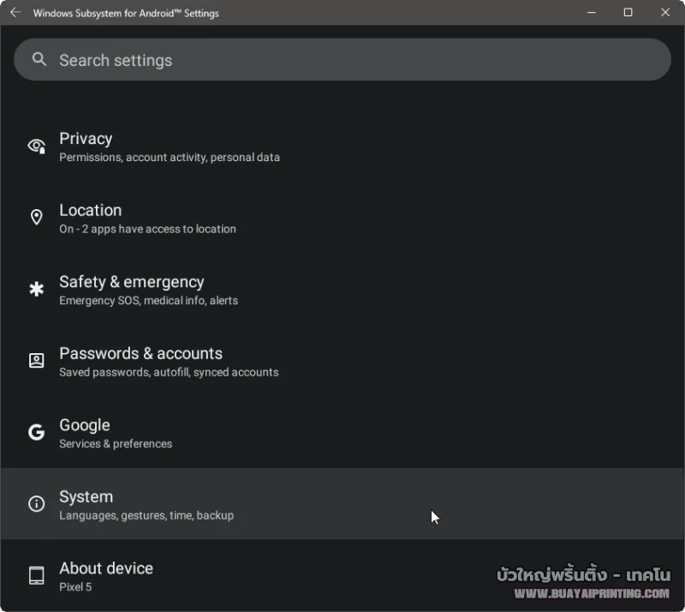The width and height of the screenshot is (685, 612).
Task: Focus the Search settings field
Action: [x=342, y=60]
